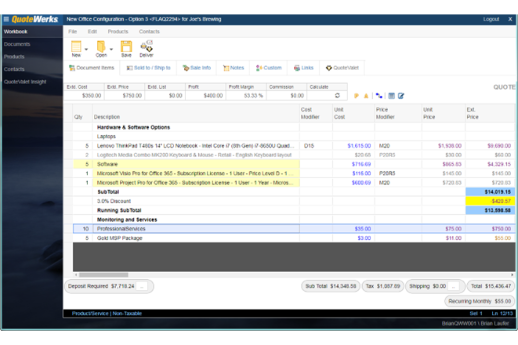
Task: Switch to the Sale Info tab
Action: tap(197, 68)
